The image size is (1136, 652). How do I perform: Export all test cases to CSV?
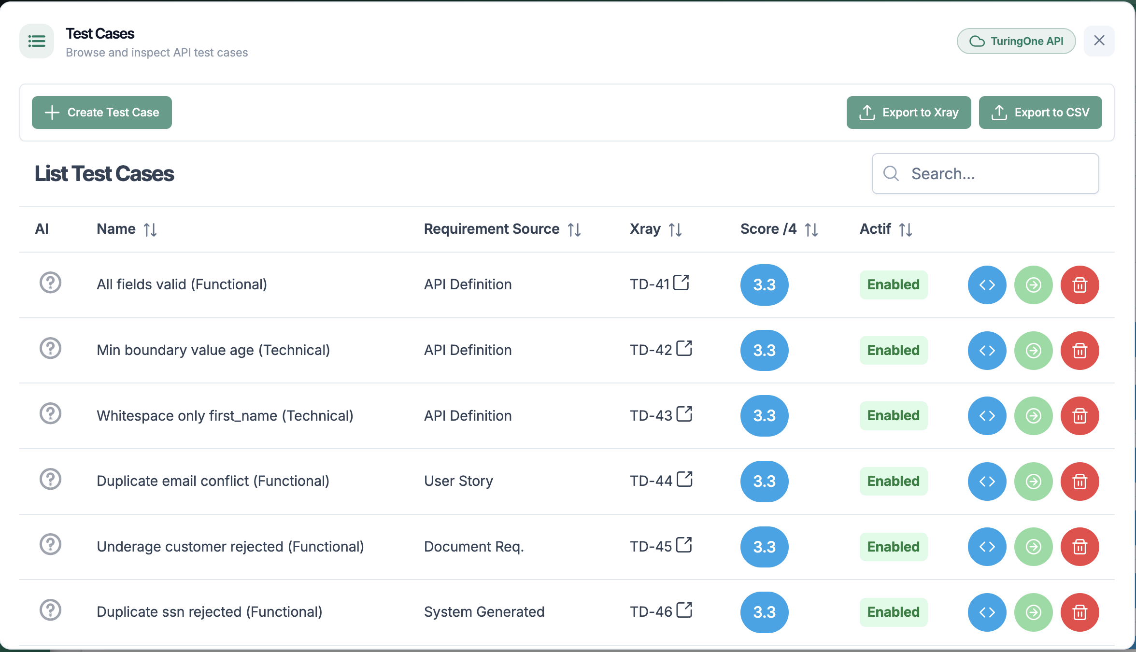(x=1040, y=112)
